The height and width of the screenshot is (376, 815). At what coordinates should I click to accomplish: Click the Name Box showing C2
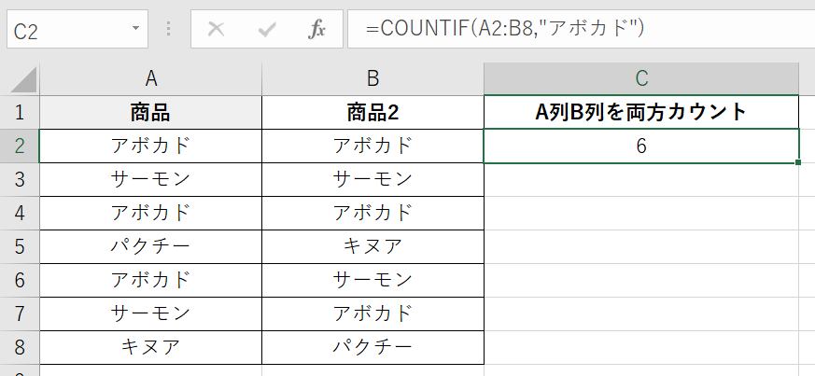tap(65, 30)
